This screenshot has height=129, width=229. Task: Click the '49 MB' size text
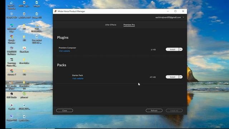(153, 77)
